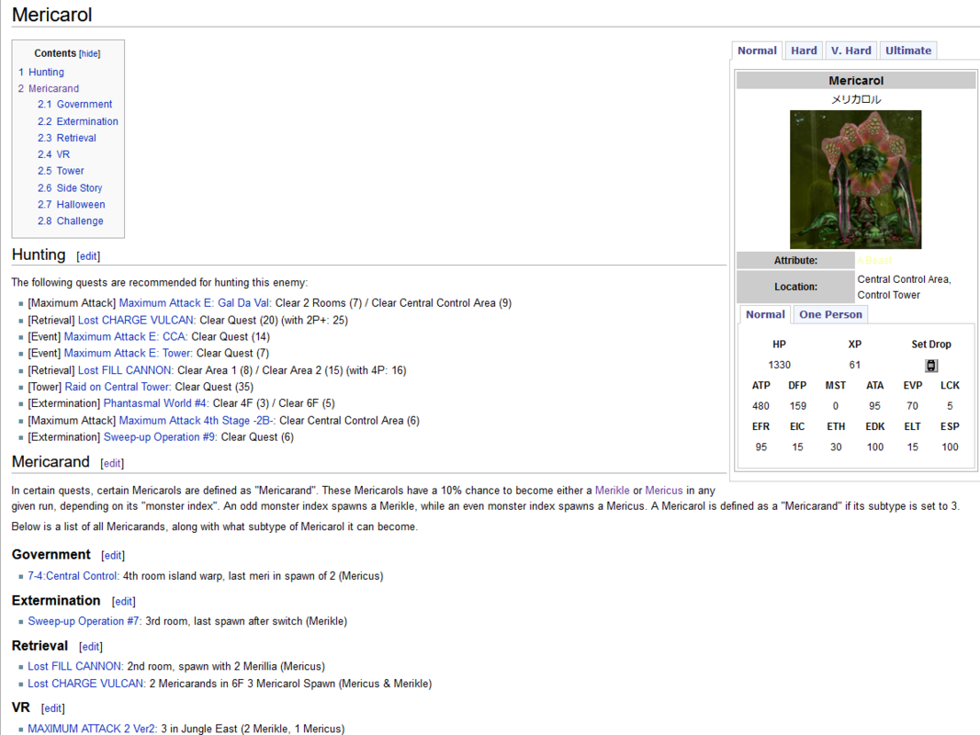Screen dimensions: 980x735
Task: Open 7-4:Central Control quest link
Action: pos(73,576)
